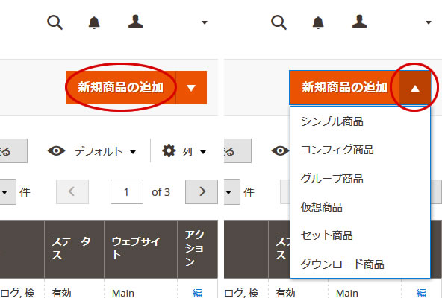The height and width of the screenshot is (298, 448).
Task: Click the bell icon above the open dropdown menu
Action: (x=318, y=22)
